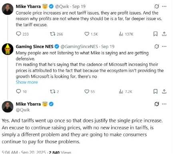Screen dimensions: 174x154
Task: View 7.2K views analytics on reply
Action: (125, 92)
